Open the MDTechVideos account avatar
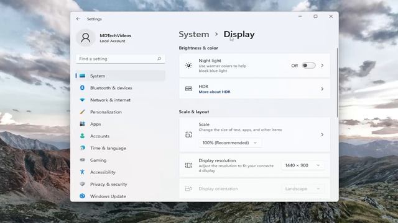The height and width of the screenshot is (223, 398). point(86,38)
